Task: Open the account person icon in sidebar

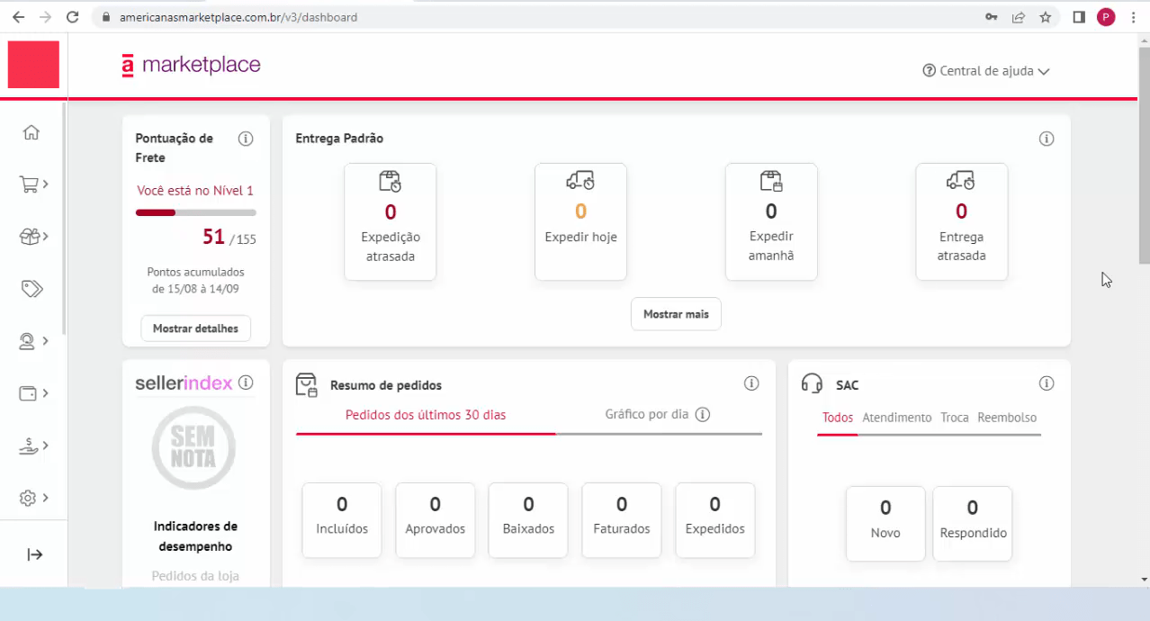Action: pos(29,341)
